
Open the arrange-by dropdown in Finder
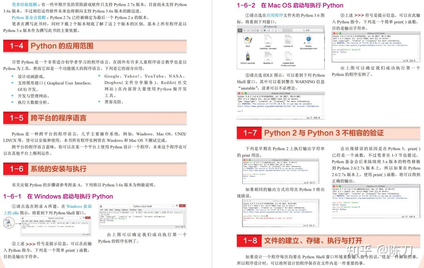[x=258, y=30]
